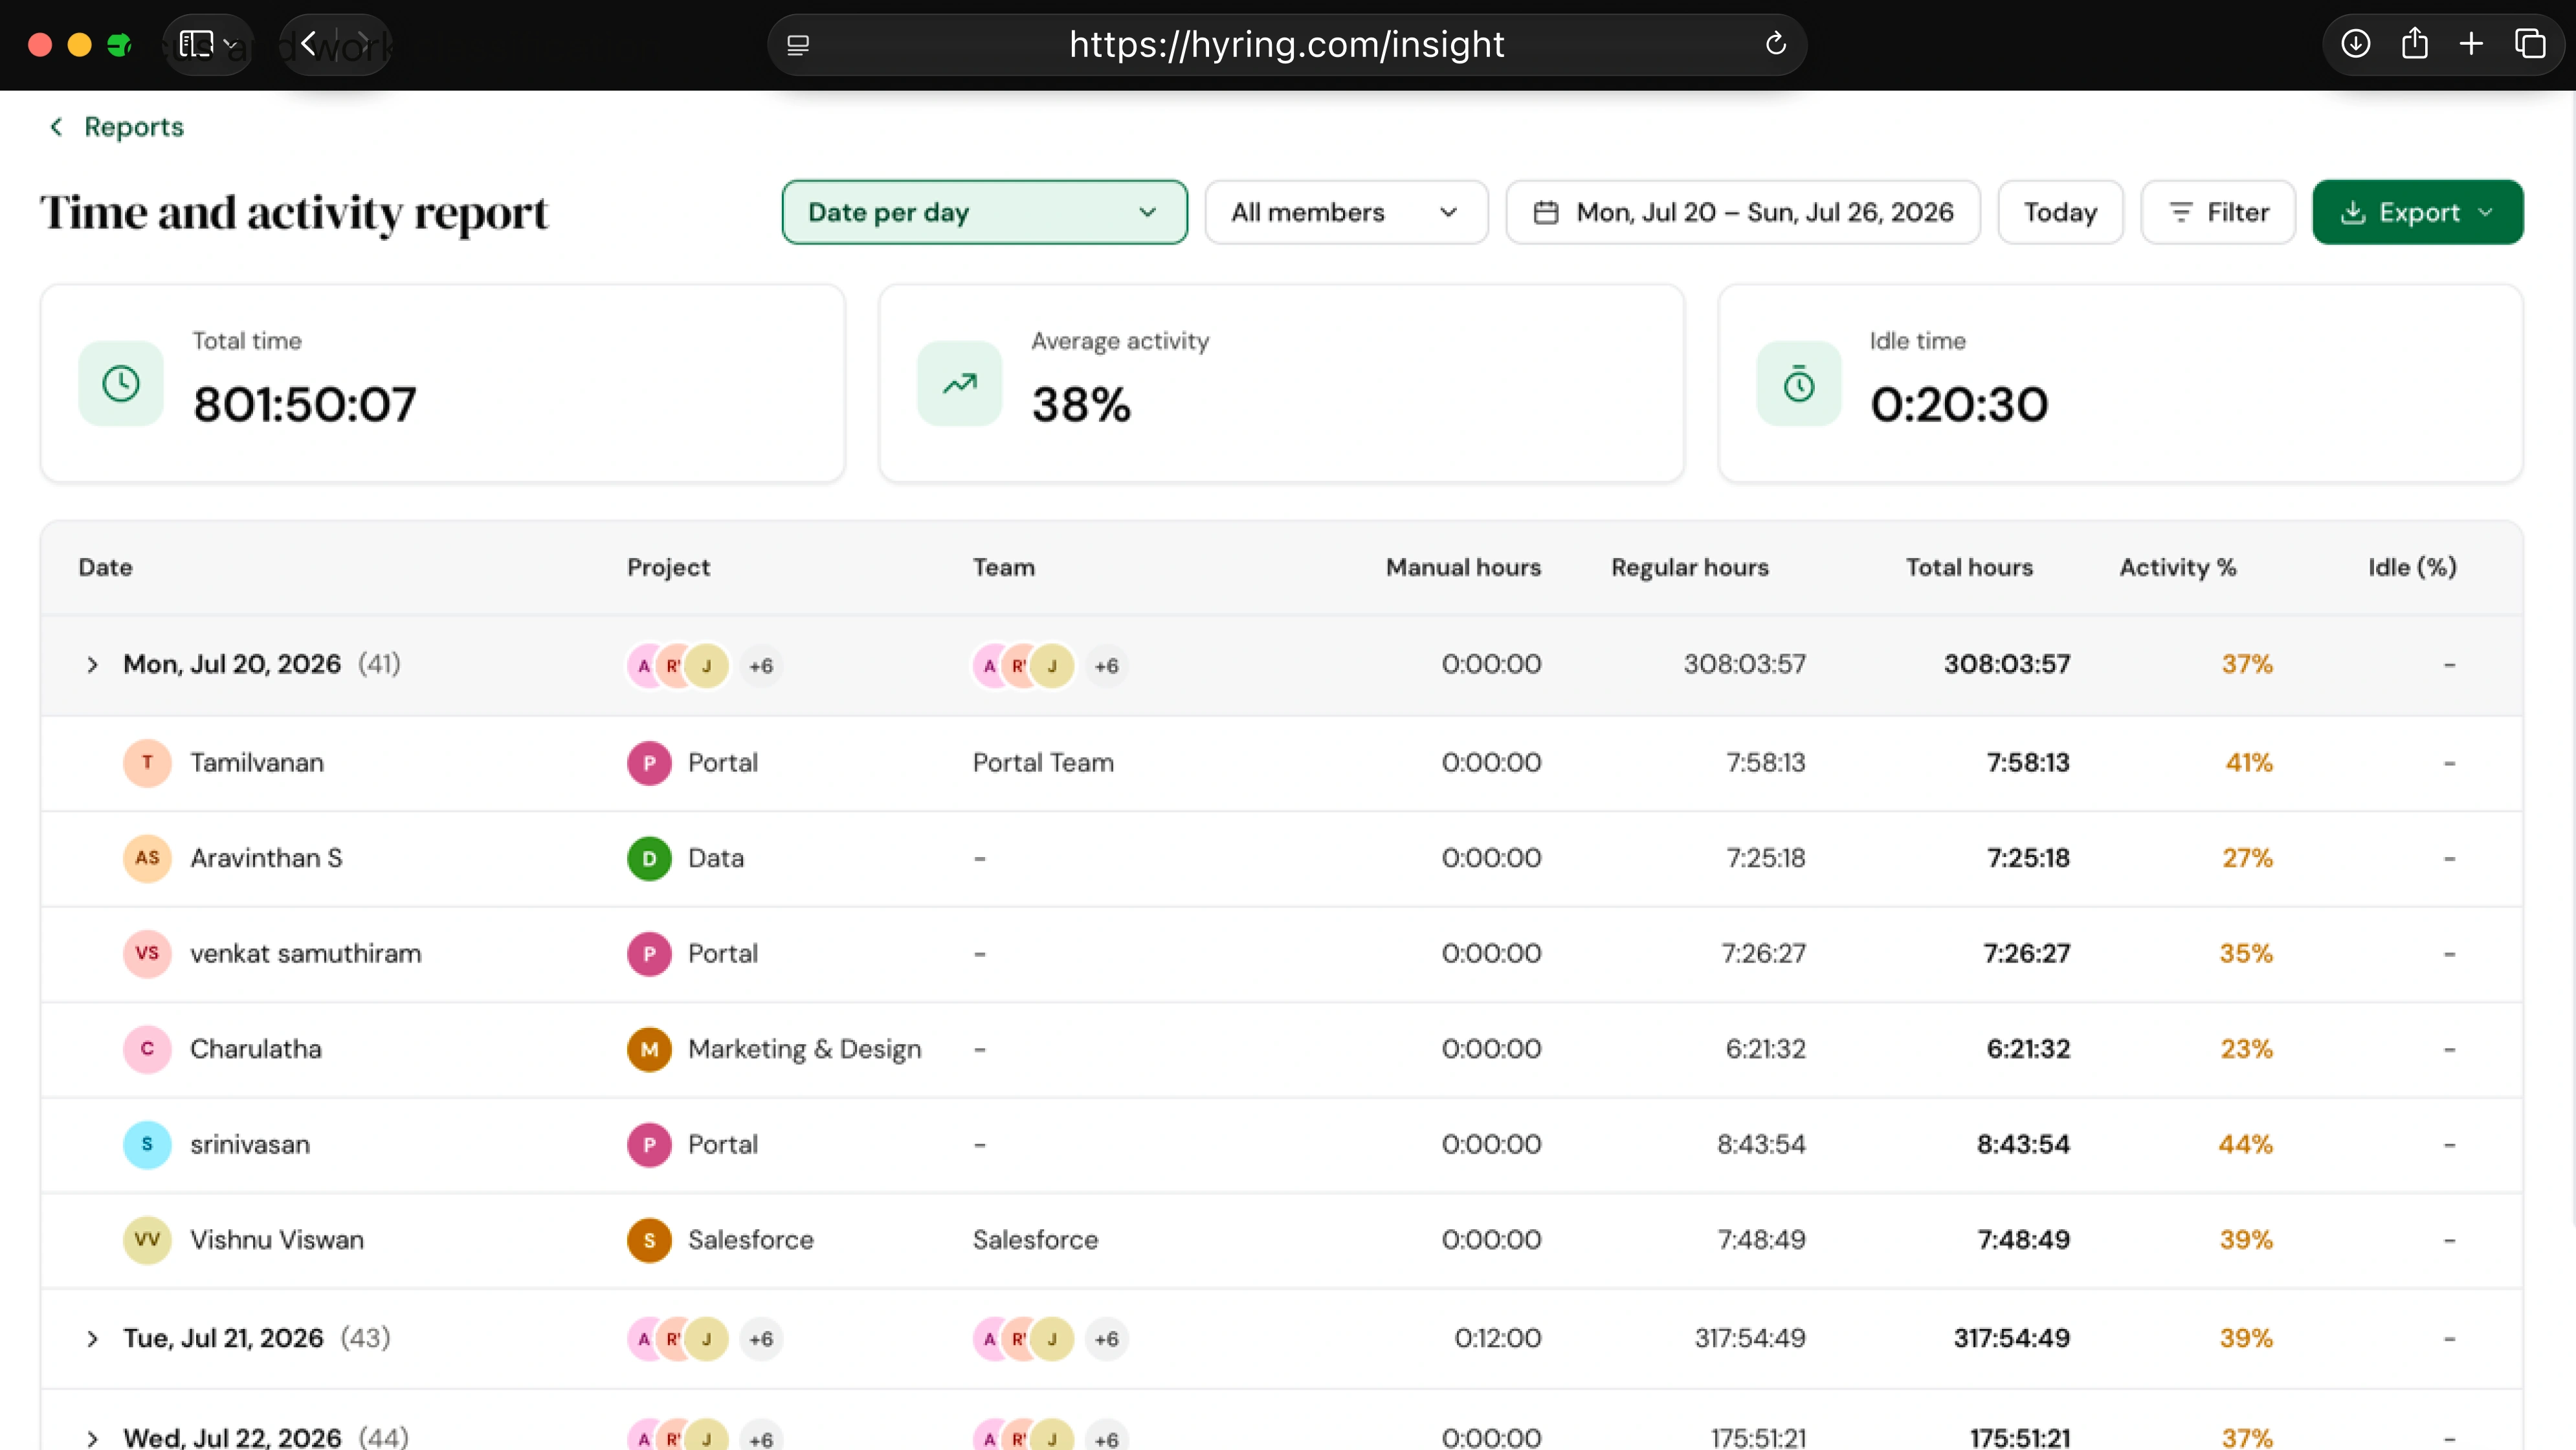2576x1450 pixels.
Task: Click srinivasan's S avatar
Action: pos(147,1144)
